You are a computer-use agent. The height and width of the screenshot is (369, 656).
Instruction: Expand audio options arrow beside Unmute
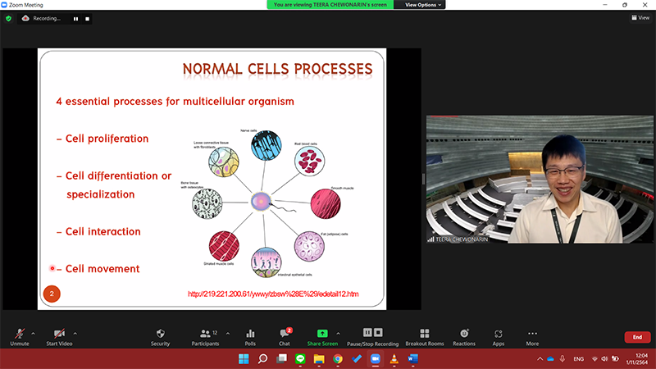click(33, 334)
